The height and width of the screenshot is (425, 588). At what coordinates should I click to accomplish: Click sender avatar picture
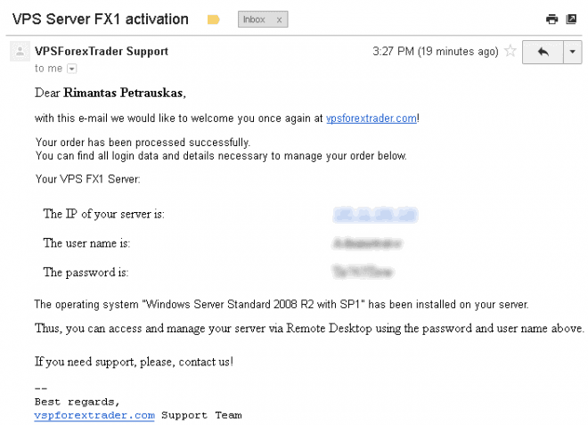point(20,51)
